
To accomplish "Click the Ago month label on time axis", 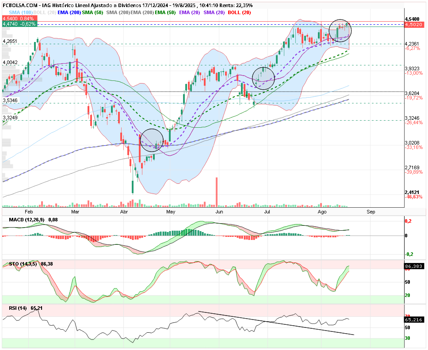I will point(322,212).
